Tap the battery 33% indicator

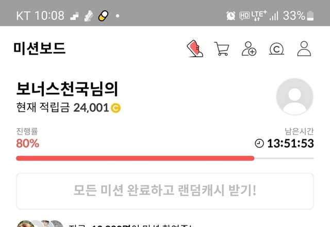tap(298, 15)
